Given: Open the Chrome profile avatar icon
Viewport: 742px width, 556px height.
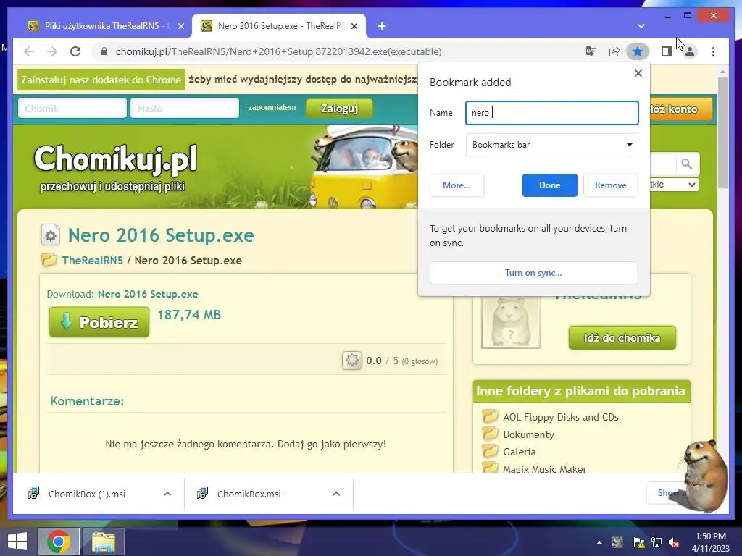Looking at the screenshot, I should pos(690,51).
